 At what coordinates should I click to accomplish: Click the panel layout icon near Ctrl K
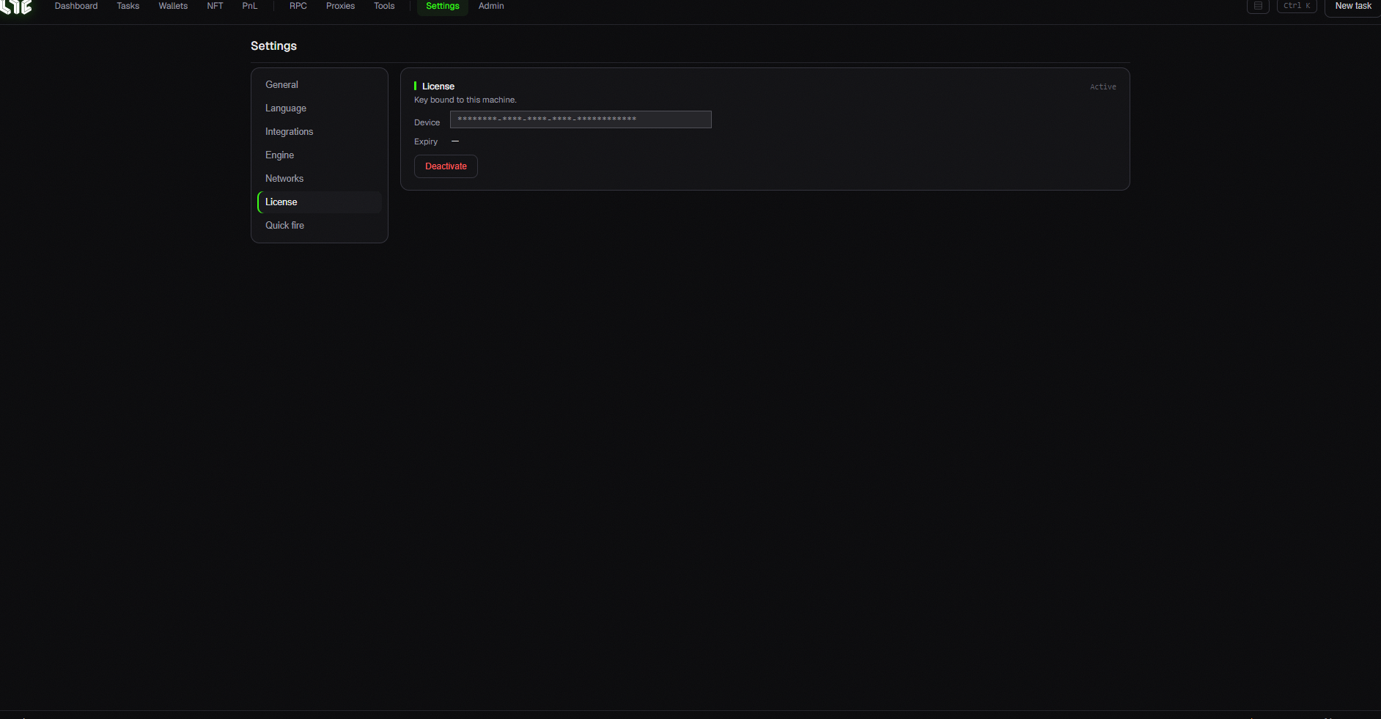[x=1258, y=6]
